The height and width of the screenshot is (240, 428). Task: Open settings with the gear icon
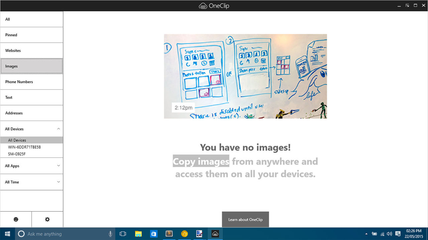tap(47, 219)
